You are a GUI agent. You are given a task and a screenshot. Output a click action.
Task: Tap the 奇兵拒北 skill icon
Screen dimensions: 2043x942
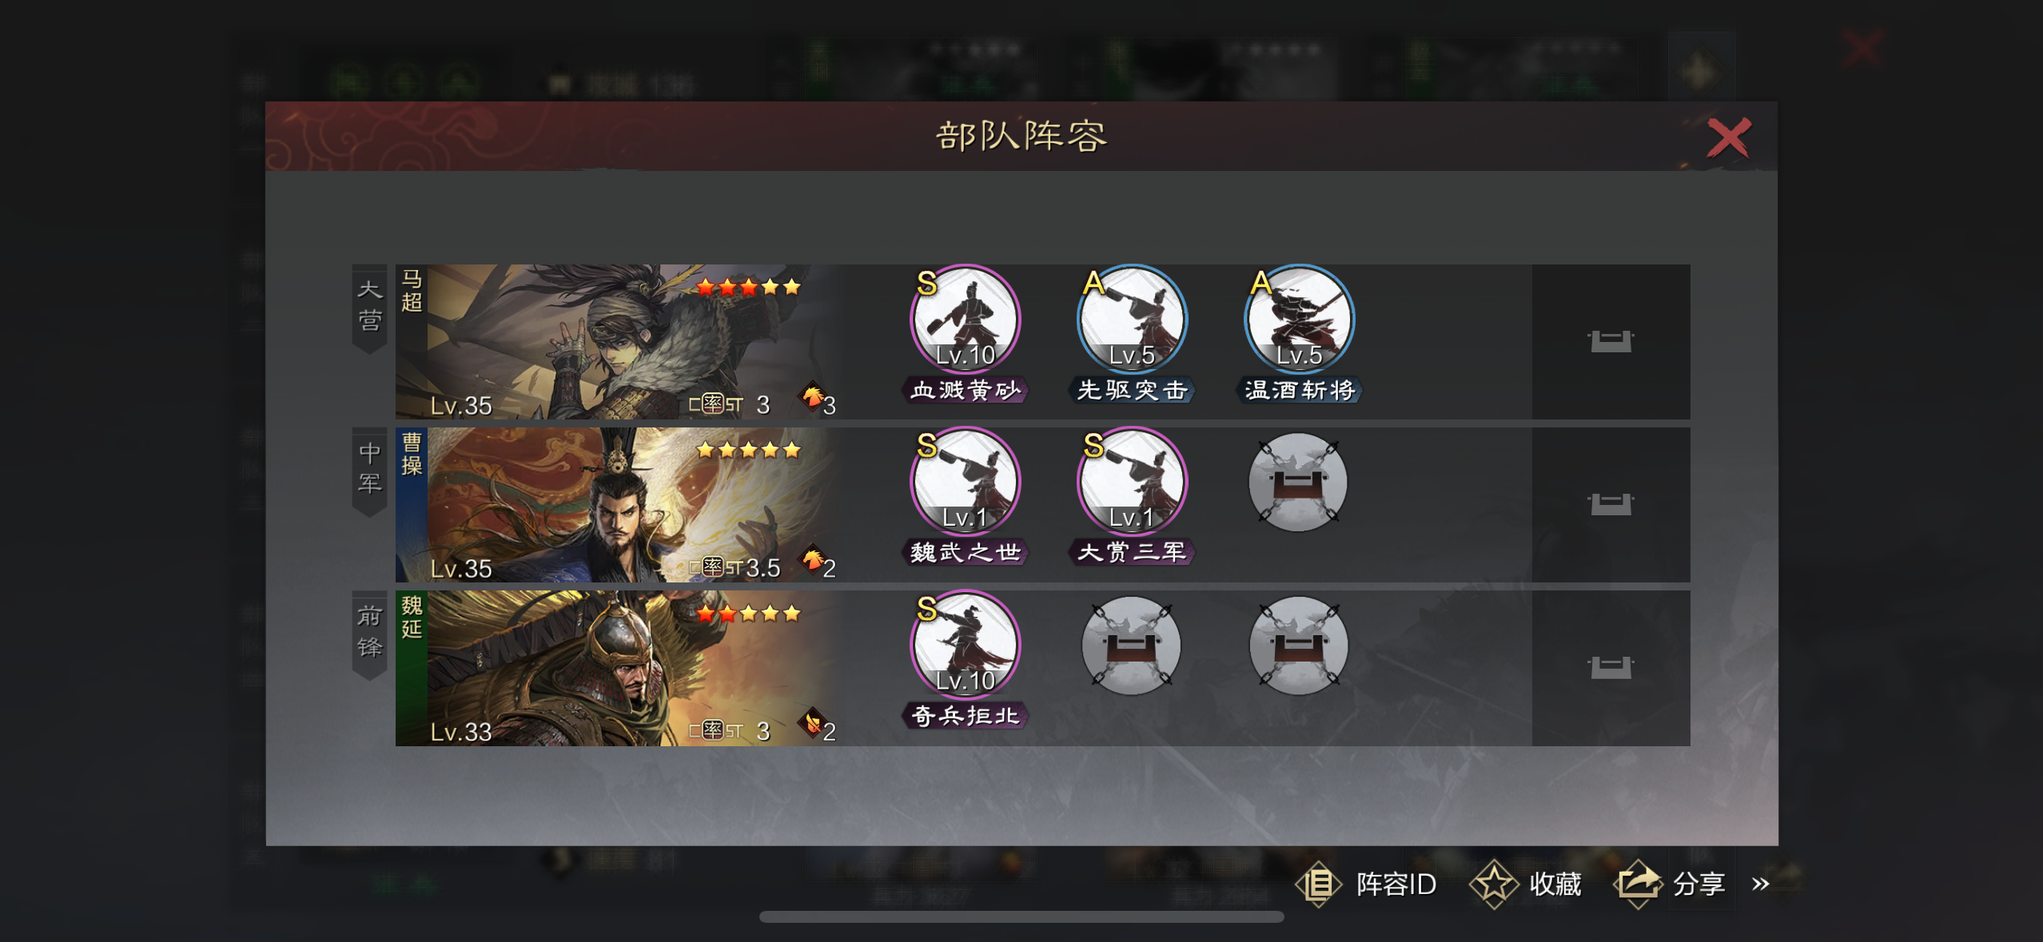coord(966,645)
